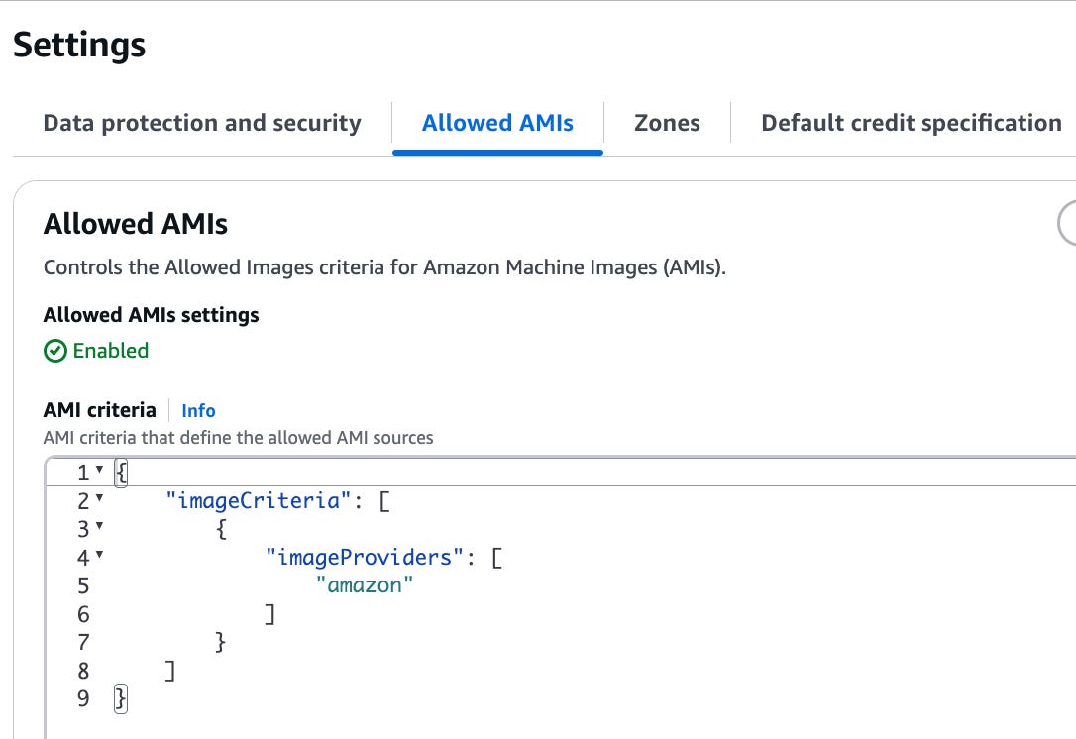Collapse the fold arrow on line 3
Viewport: 1076px width, 739px height.
tap(99, 526)
